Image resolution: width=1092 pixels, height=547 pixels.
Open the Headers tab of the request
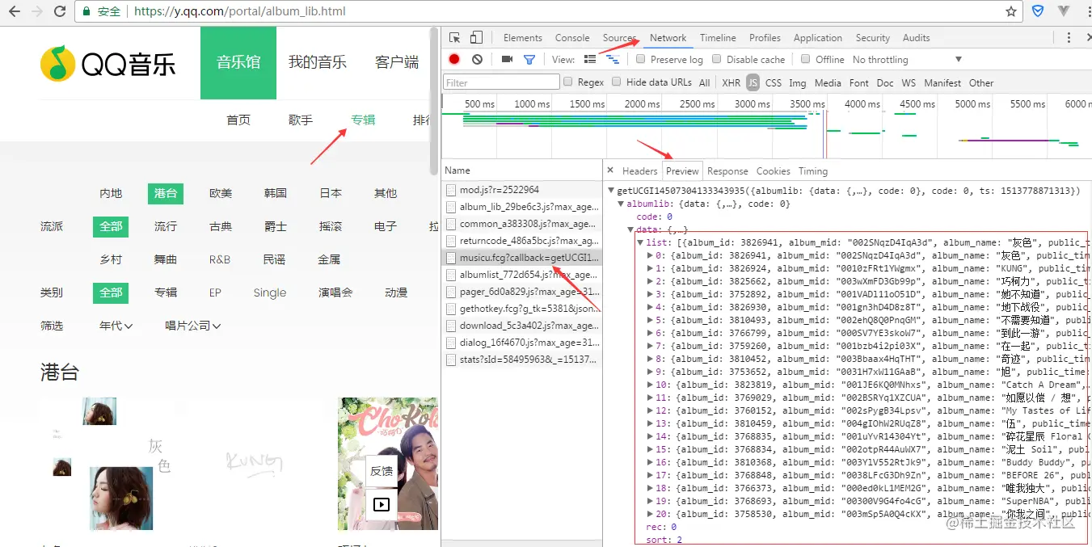click(640, 171)
